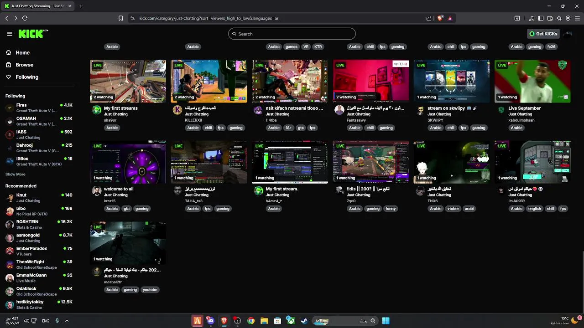The width and height of the screenshot is (584, 328).
Task: Open ROSHTEIN recommended channel
Action: coord(39,224)
